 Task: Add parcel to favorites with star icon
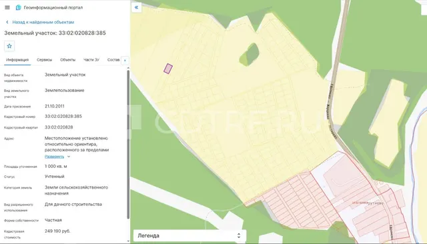point(9,46)
